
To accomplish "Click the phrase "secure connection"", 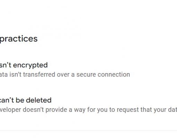I will 103,75.
